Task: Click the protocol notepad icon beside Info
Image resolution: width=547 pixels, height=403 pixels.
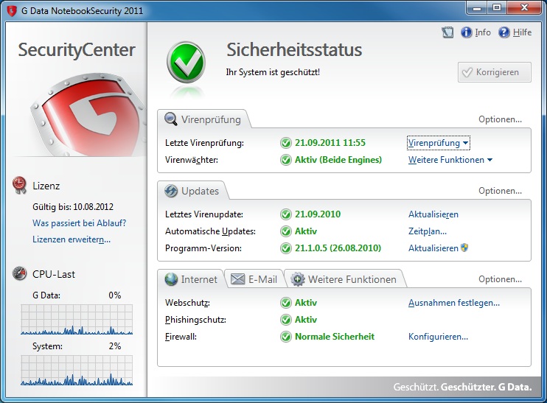Action: [447, 32]
